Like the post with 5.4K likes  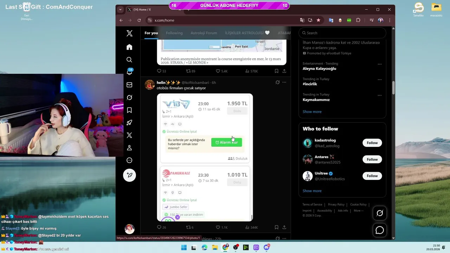click(x=221, y=71)
